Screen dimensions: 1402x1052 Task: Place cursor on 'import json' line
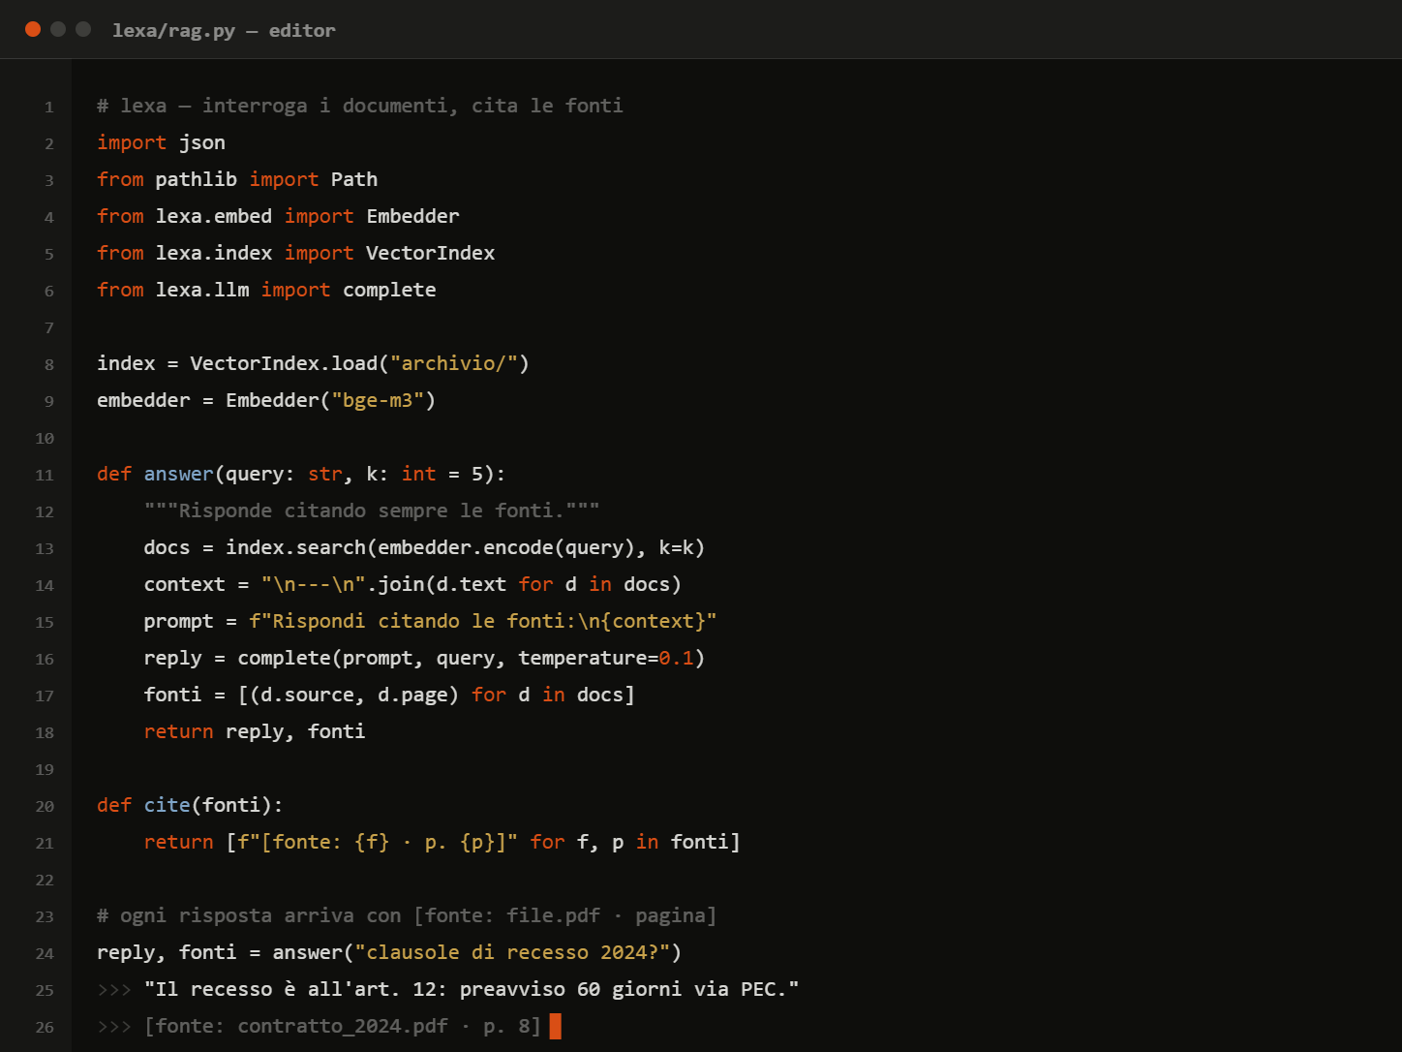click(x=161, y=142)
